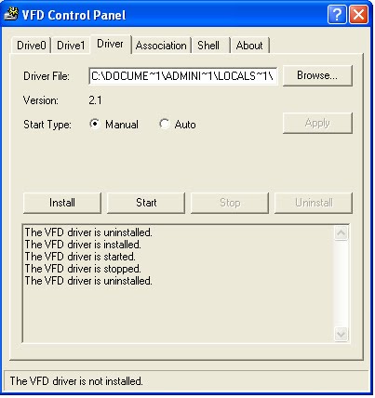Open the About tab
Screen dimensions: 375x398
(x=249, y=46)
